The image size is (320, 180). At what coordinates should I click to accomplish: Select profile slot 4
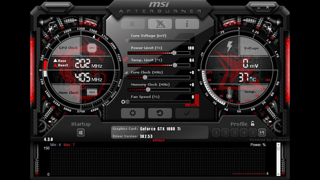pos(244,132)
